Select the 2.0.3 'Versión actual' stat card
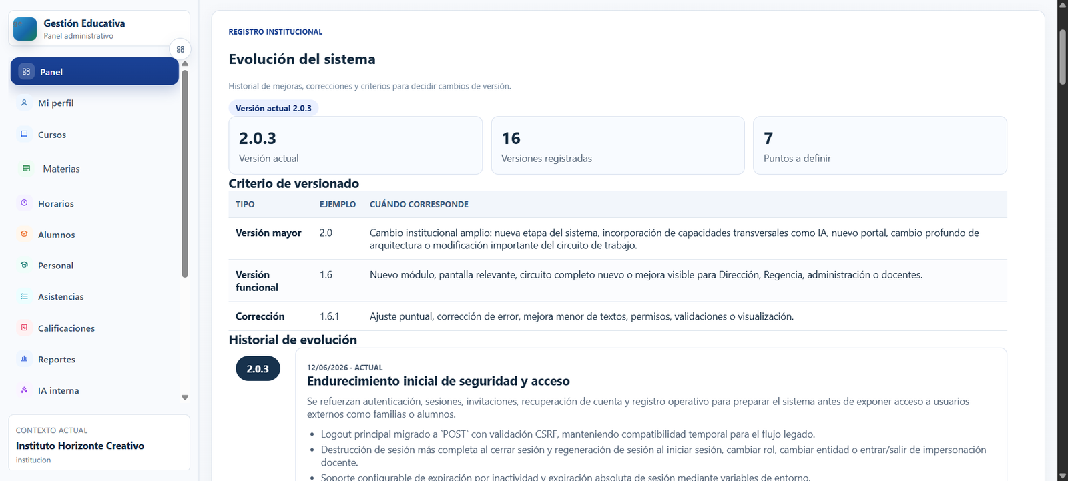Viewport: 1068px width, 481px height. 356,145
